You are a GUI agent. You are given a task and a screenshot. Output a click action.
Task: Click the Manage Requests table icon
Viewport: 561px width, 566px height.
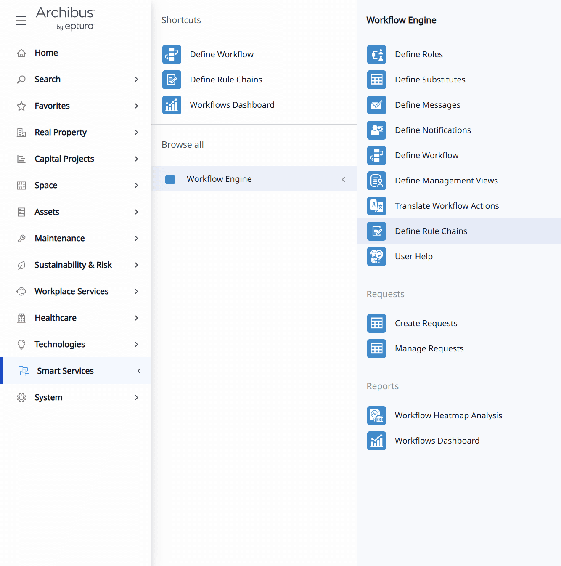click(376, 348)
